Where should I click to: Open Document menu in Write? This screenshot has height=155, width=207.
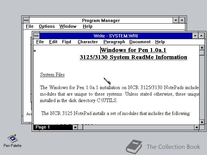140,42
